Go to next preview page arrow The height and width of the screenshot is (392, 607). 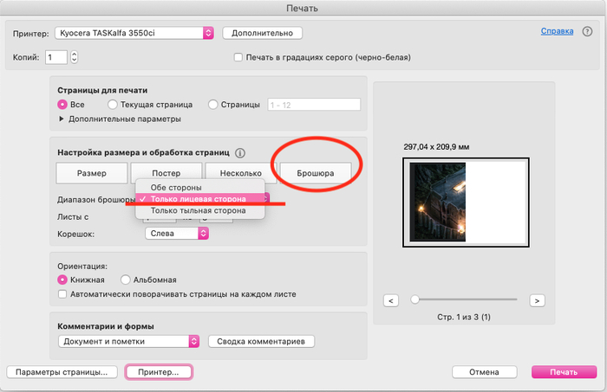point(537,300)
